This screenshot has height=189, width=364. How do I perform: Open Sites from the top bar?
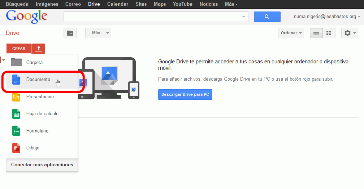click(x=141, y=4)
